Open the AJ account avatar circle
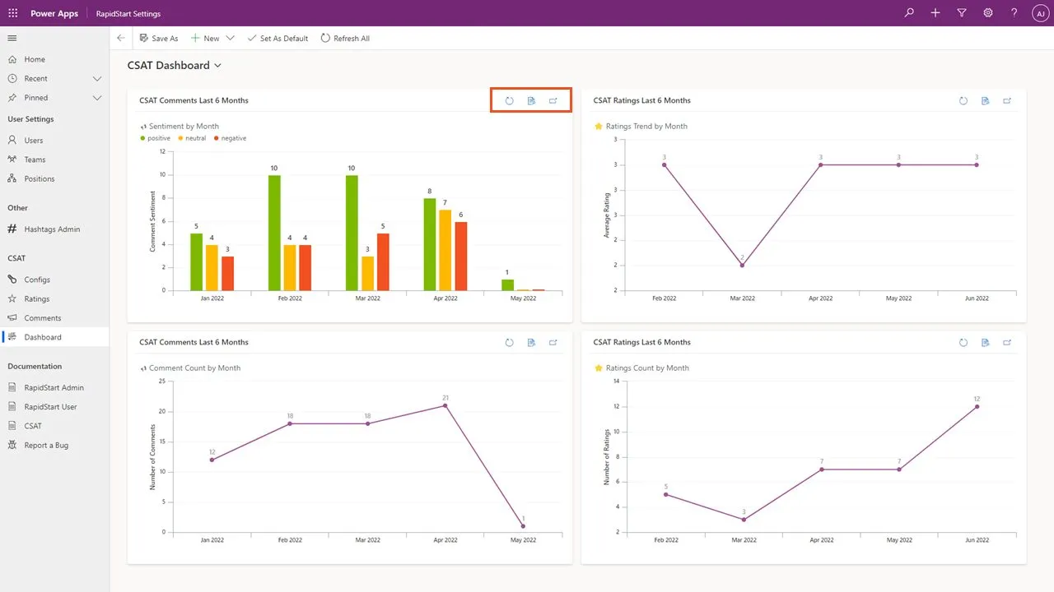 [x=1040, y=12]
